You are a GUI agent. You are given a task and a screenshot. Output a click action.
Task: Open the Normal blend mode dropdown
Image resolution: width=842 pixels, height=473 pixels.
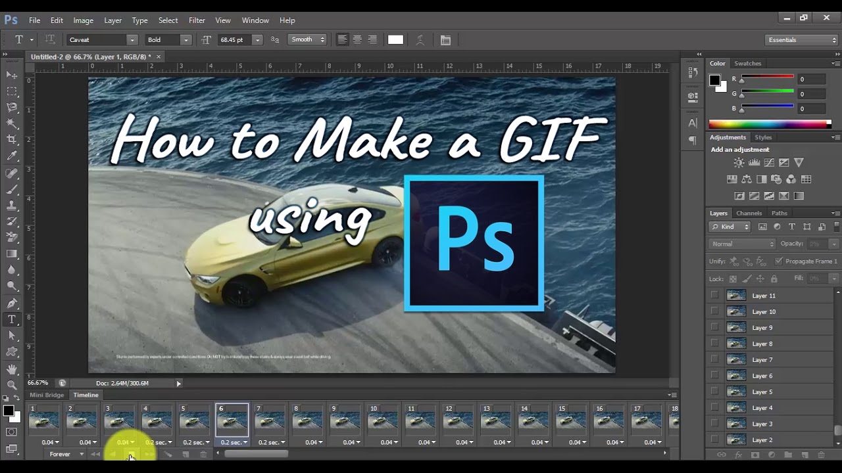743,244
